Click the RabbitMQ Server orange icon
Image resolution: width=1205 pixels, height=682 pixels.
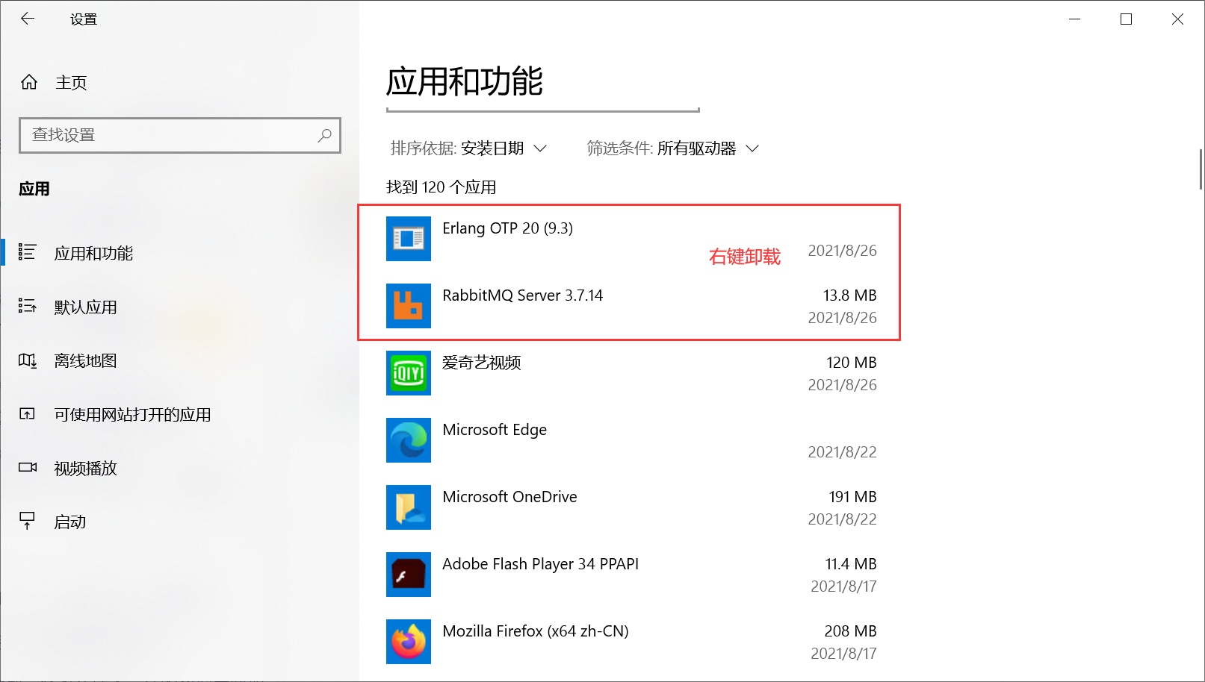tap(409, 306)
